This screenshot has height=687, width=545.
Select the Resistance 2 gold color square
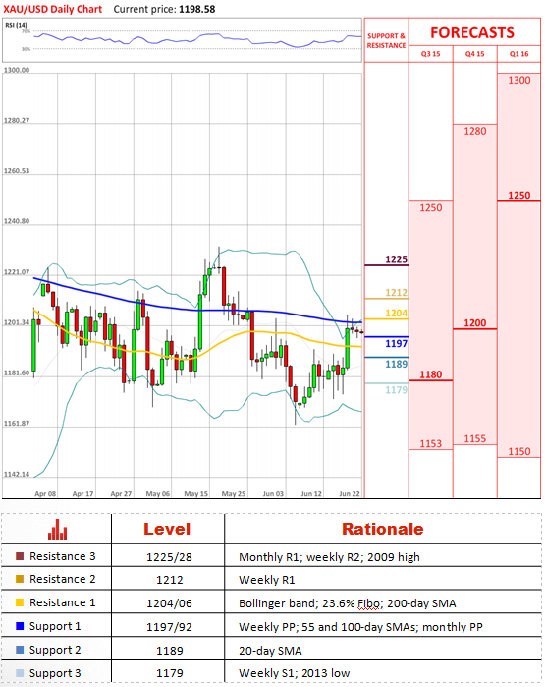tap(20, 579)
